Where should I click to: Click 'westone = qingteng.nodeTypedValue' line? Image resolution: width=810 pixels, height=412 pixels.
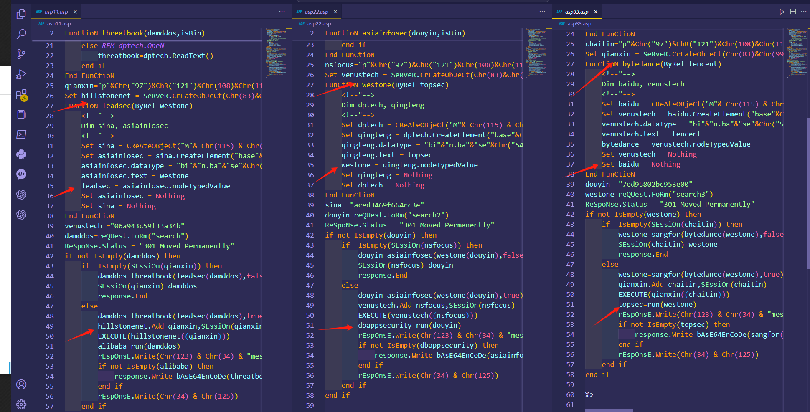409,165
